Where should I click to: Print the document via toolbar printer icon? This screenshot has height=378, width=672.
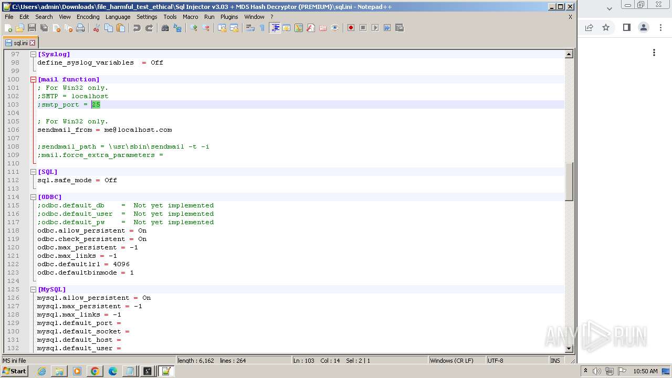coord(80,28)
